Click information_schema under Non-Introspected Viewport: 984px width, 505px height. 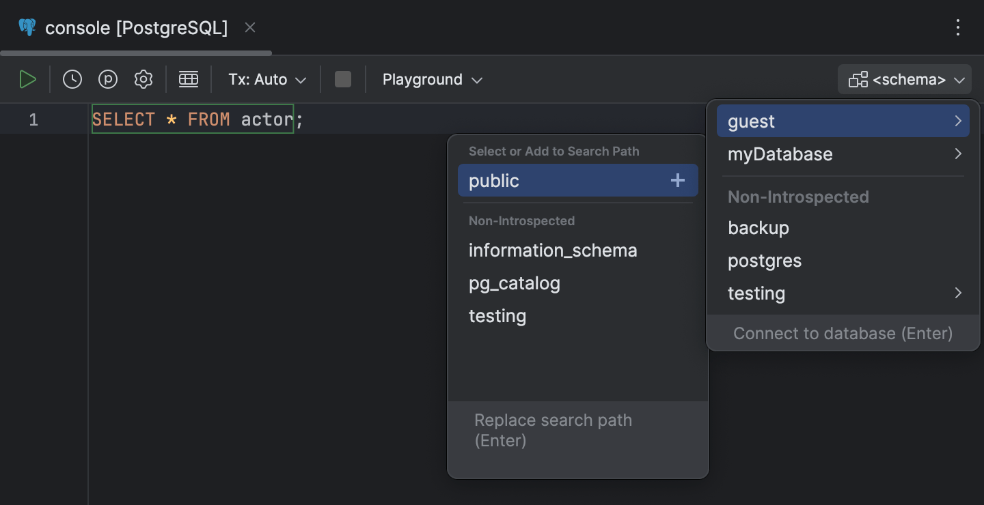pyautogui.click(x=553, y=250)
